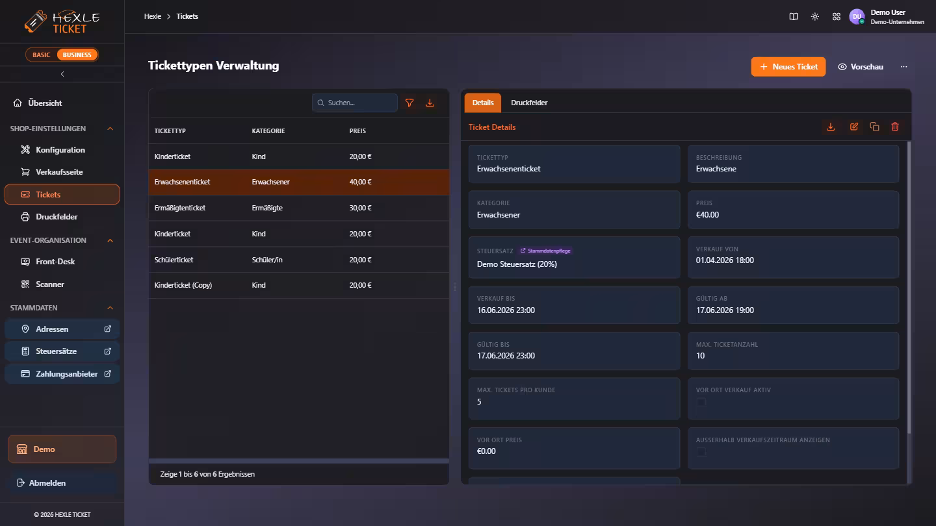
Task: Click the red trash delete icon
Action: (895, 127)
